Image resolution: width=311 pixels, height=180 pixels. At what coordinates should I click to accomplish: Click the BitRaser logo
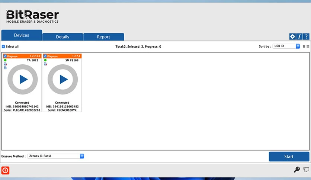[x=32, y=16]
